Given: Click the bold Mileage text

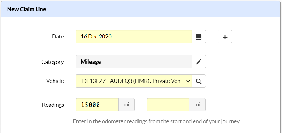Looking at the screenshot, I should pos(91,62).
